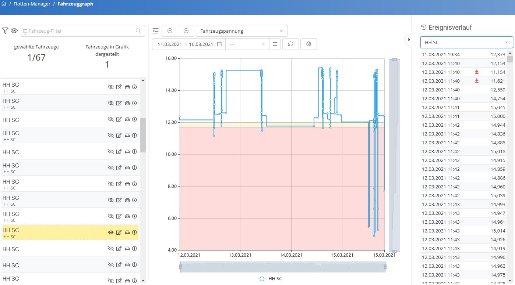Toggle HH SC legend entry below graph
The image size is (515, 285).
pyautogui.click(x=270, y=279)
